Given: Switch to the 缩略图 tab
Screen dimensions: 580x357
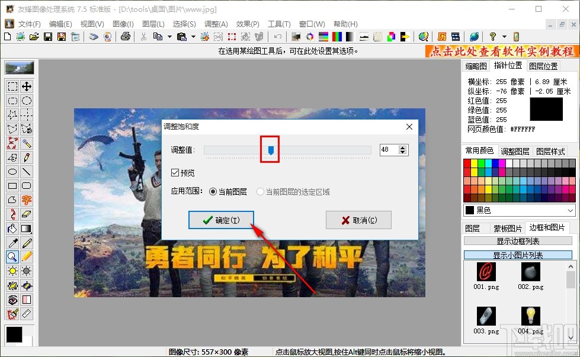Looking at the screenshot, I should pyautogui.click(x=476, y=66).
